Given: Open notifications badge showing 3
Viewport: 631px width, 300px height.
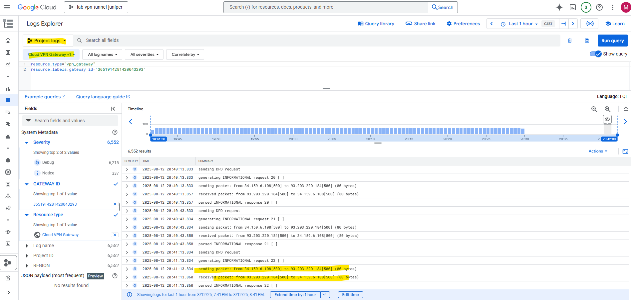Looking at the screenshot, I should pyautogui.click(x=586, y=7).
